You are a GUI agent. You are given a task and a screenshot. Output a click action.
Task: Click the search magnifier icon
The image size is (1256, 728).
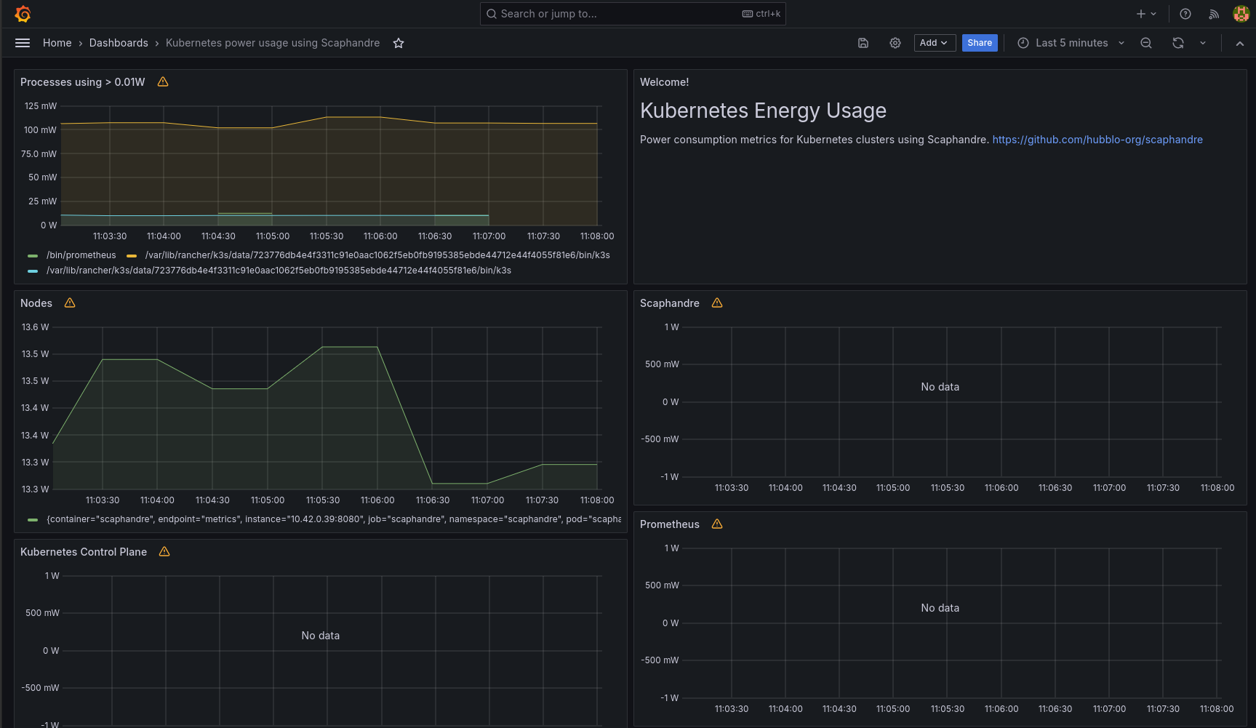coord(492,14)
